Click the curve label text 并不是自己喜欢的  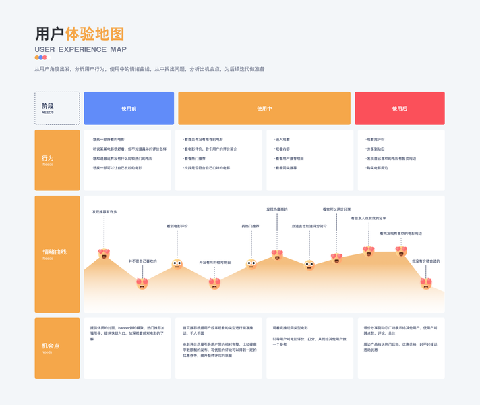click(x=143, y=261)
